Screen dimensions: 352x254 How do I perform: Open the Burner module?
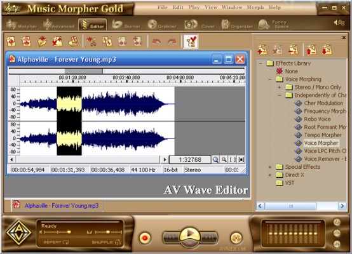point(126,25)
